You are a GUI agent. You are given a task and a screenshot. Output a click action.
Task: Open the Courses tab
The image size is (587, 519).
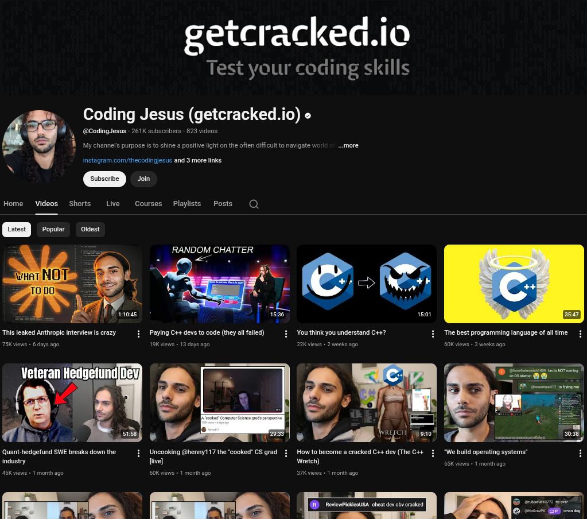[x=148, y=203]
